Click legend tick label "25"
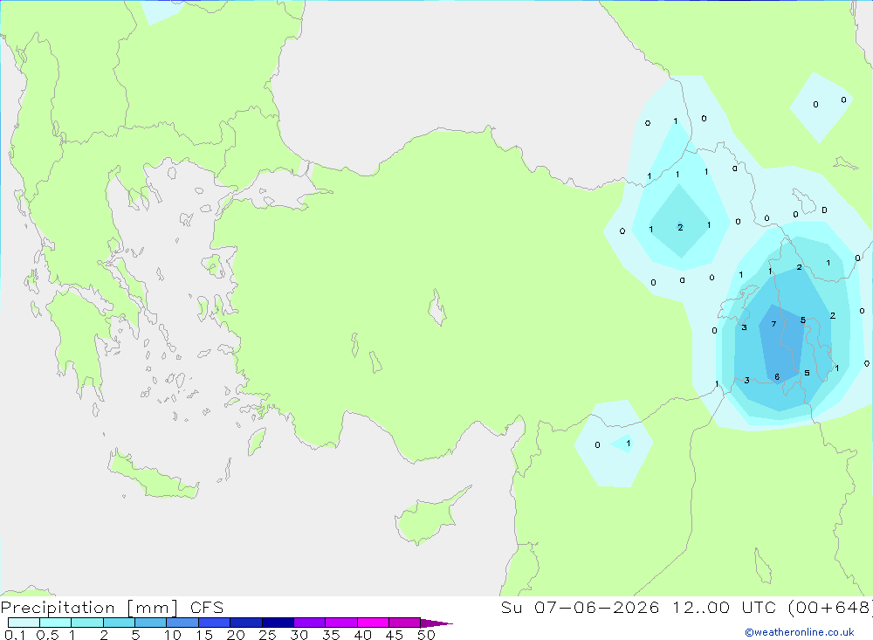 point(267,635)
